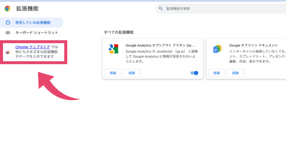
Task: Click the すべての拡張機能 heading
Action: pyautogui.click(x=119, y=32)
